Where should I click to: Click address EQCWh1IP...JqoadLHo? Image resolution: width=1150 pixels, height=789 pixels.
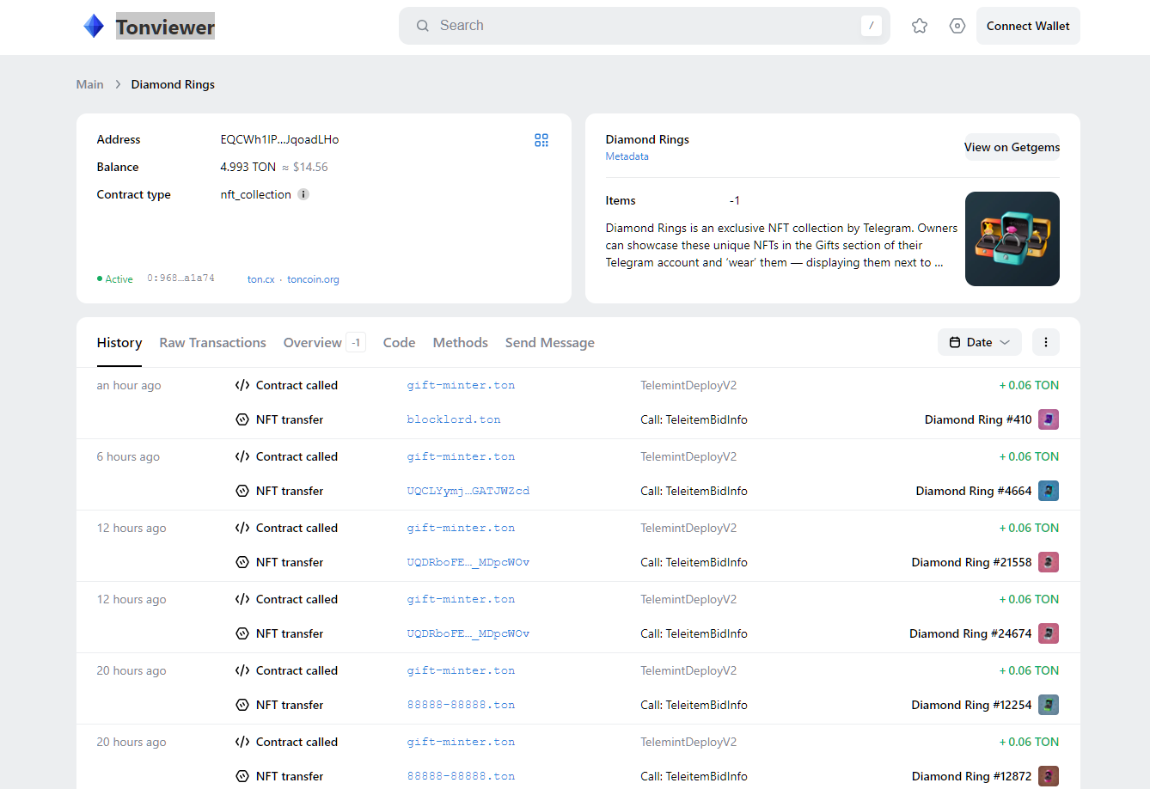click(x=279, y=139)
